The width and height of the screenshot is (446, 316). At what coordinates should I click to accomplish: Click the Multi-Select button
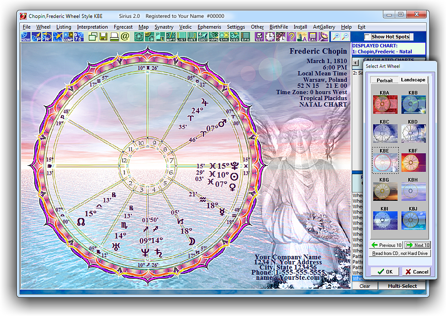pos(402,286)
